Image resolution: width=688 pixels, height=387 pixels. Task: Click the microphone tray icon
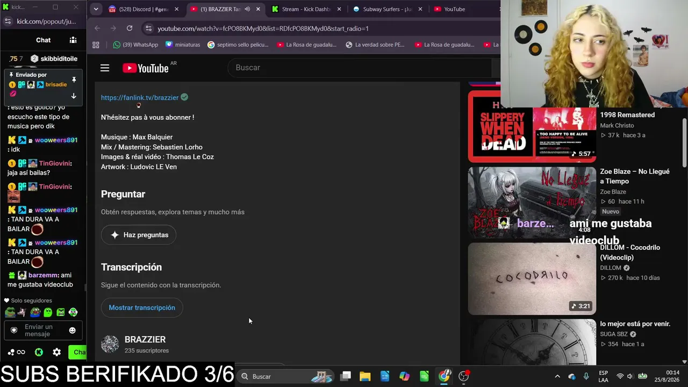pos(586,376)
